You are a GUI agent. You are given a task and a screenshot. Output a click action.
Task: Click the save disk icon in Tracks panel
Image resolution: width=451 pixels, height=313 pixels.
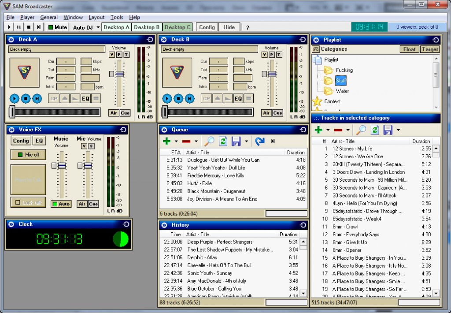click(x=388, y=130)
